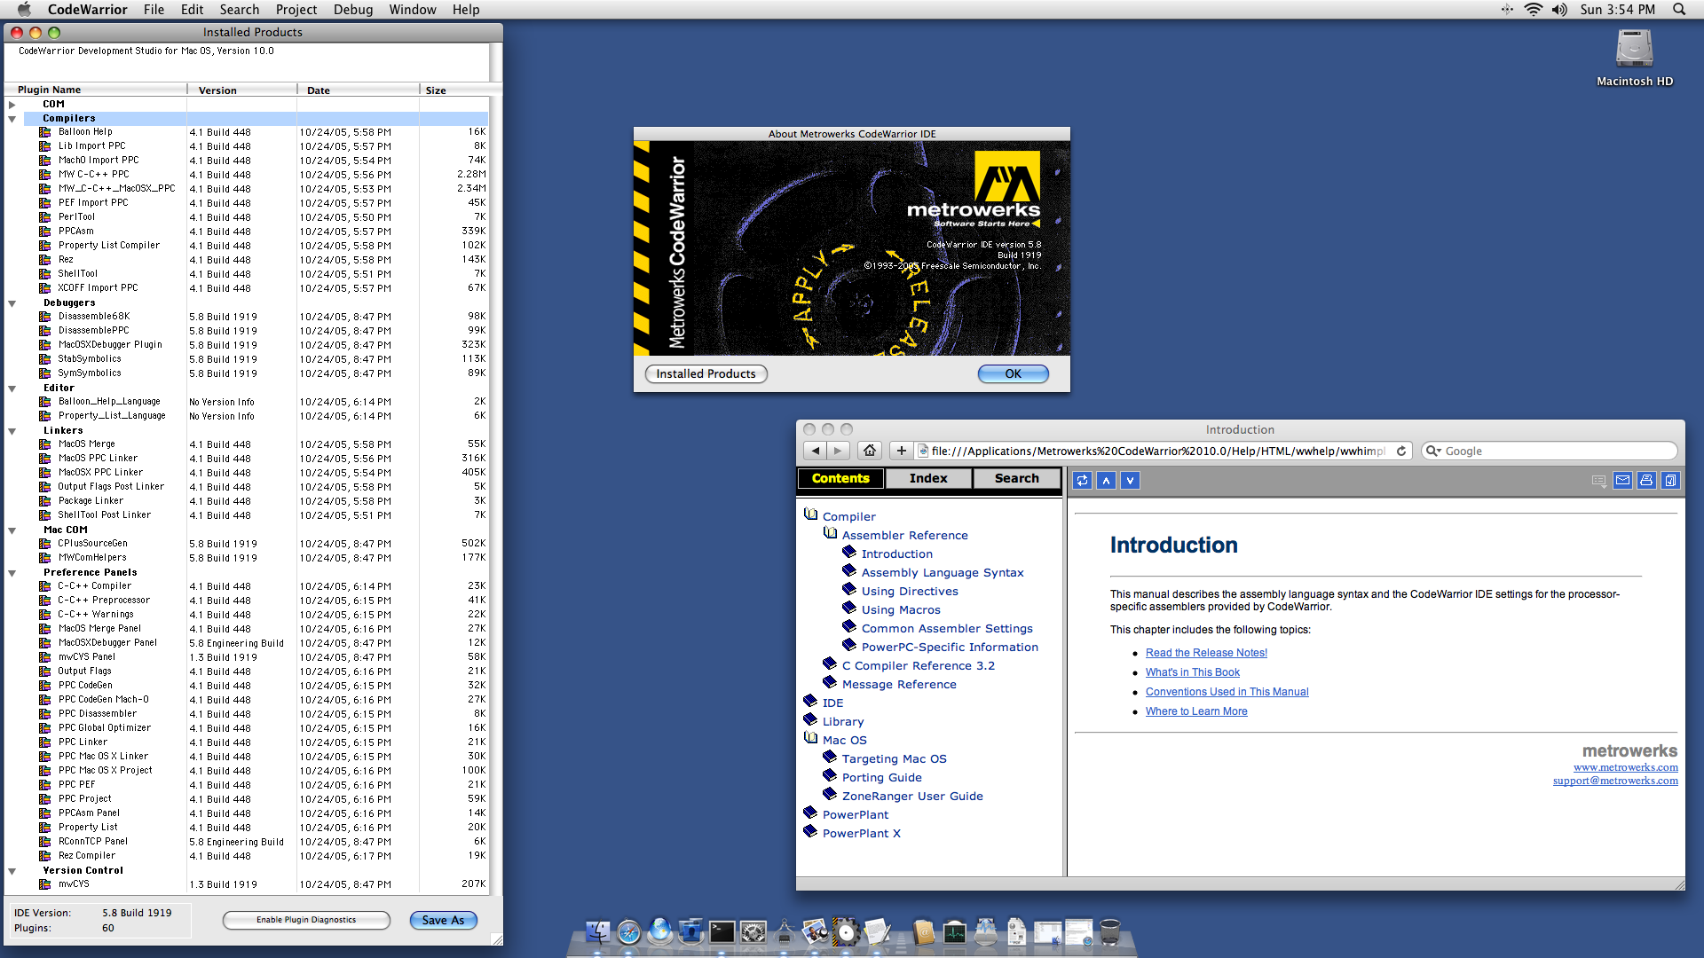This screenshot has width=1704, height=958.
Task: Click the Wi-Fi status icon in menu bar
Action: click(x=1533, y=10)
